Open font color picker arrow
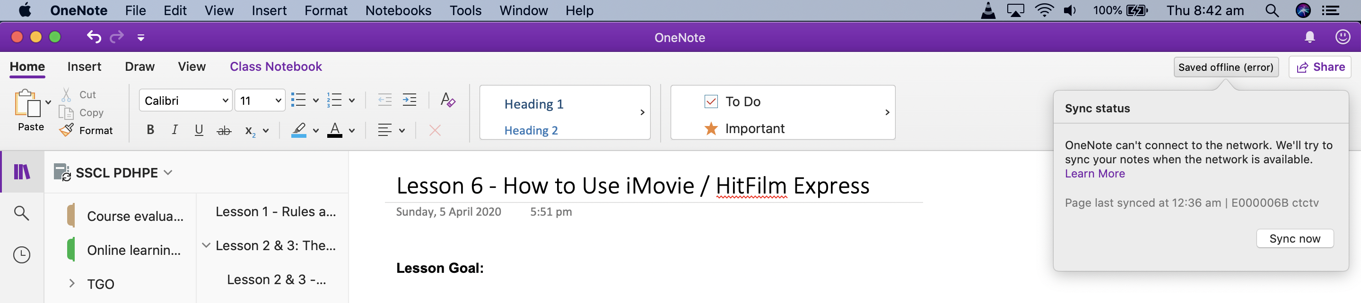 coord(352,131)
